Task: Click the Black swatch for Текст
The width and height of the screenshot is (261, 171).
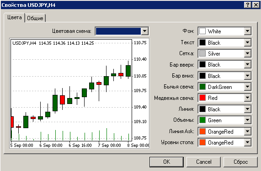Action: click(202, 42)
